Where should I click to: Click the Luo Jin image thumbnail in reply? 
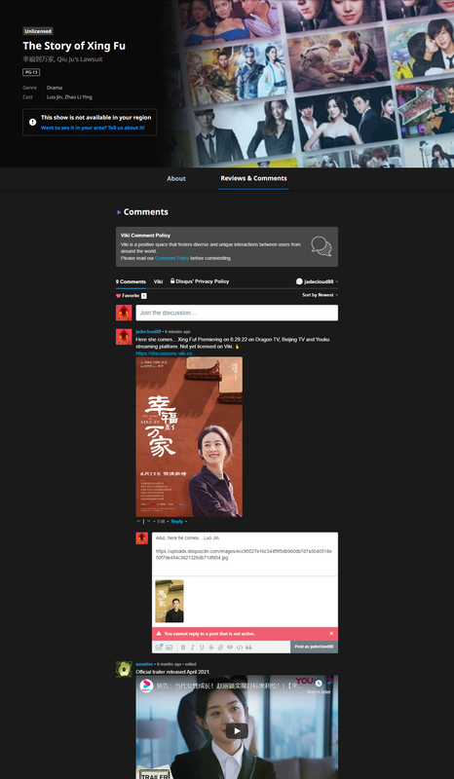click(170, 601)
